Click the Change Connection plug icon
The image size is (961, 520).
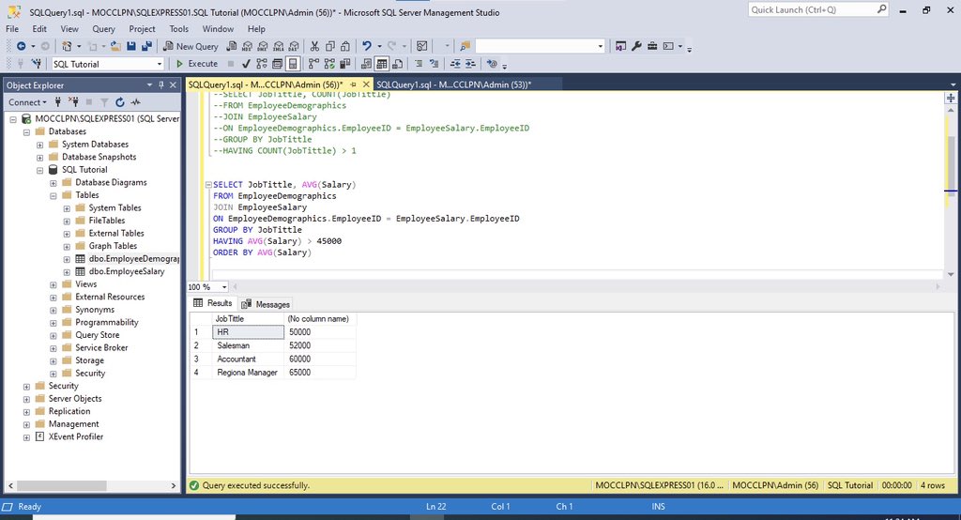point(37,64)
